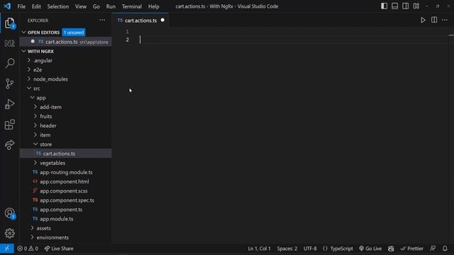Expand the assets folder
Image resolution: width=454 pixels, height=255 pixels.
tap(43, 228)
